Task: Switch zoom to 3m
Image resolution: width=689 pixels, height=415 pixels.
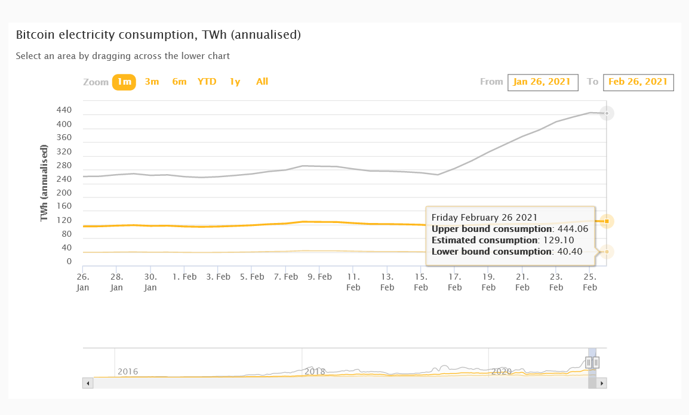Action: click(x=152, y=82)
